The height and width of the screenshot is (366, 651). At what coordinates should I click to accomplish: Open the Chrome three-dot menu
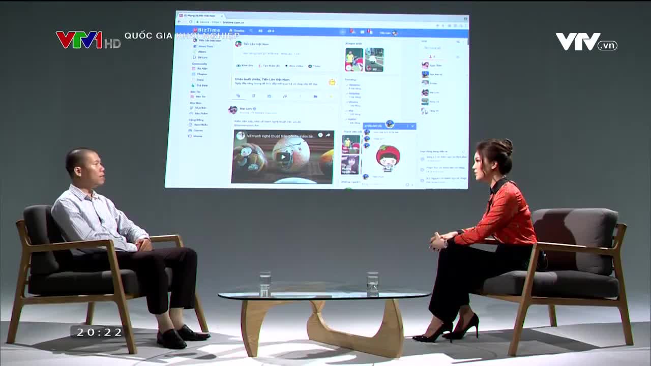coord(465,26)
